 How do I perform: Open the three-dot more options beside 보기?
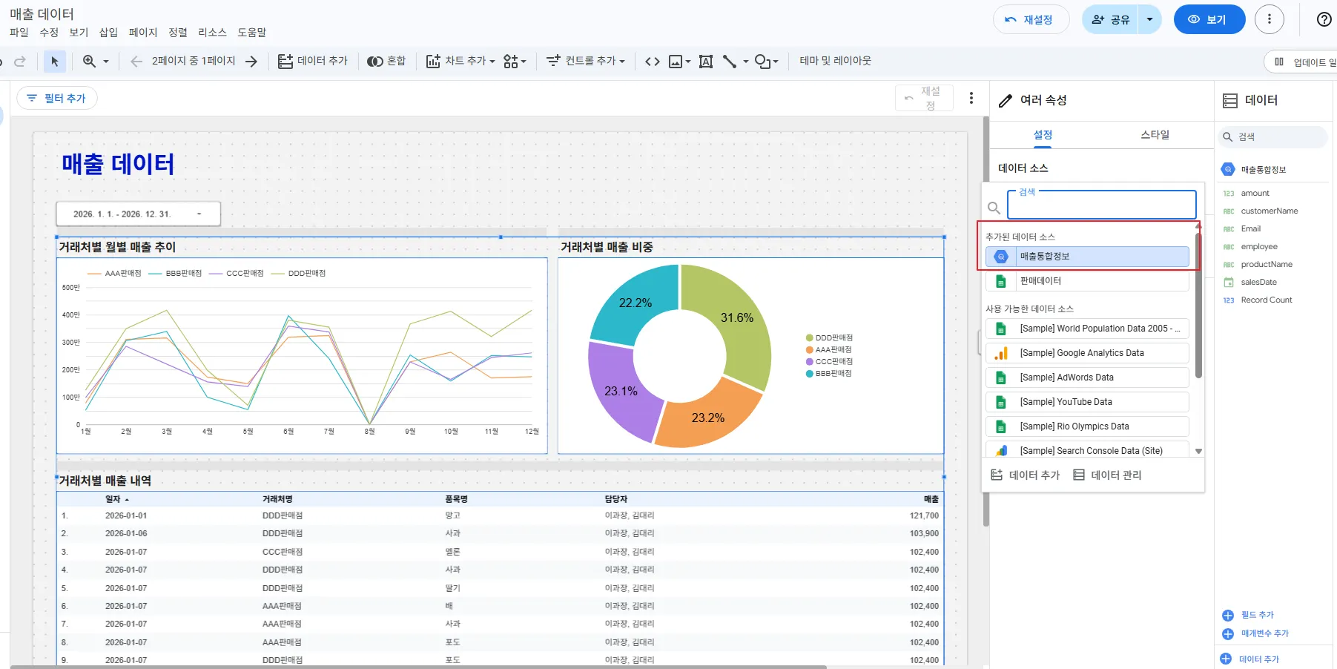[x=1269, y=19]
